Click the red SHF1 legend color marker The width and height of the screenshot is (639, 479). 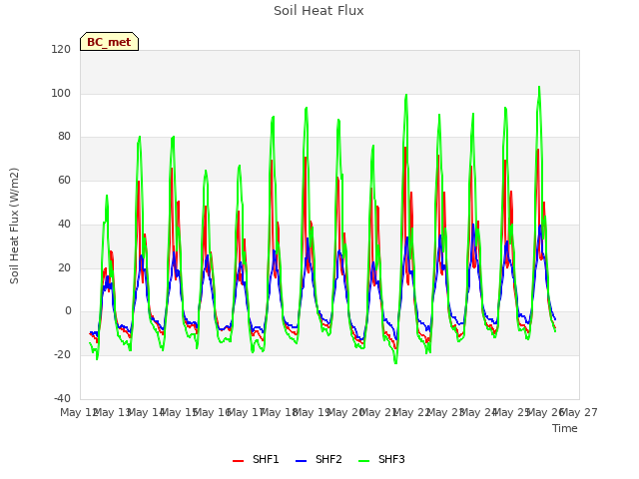tap(238, 461)
